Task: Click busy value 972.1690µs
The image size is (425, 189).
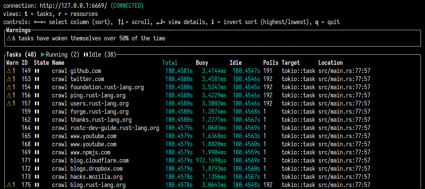Action: [x=211, y=160]
